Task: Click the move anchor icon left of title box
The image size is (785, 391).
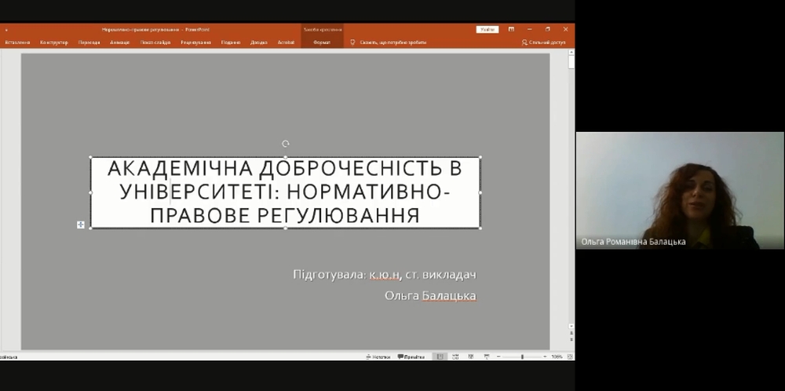Action: (81, 225)
